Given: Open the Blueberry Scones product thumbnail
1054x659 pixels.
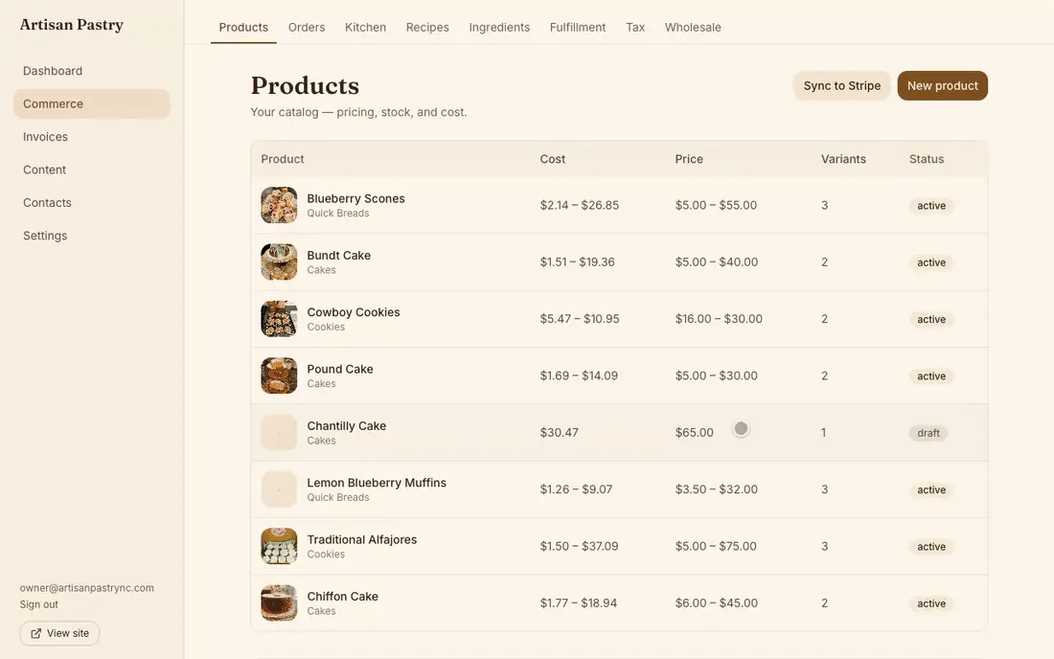Looking at the screenshot, I should pyautogui.click(x=279, y=205).
